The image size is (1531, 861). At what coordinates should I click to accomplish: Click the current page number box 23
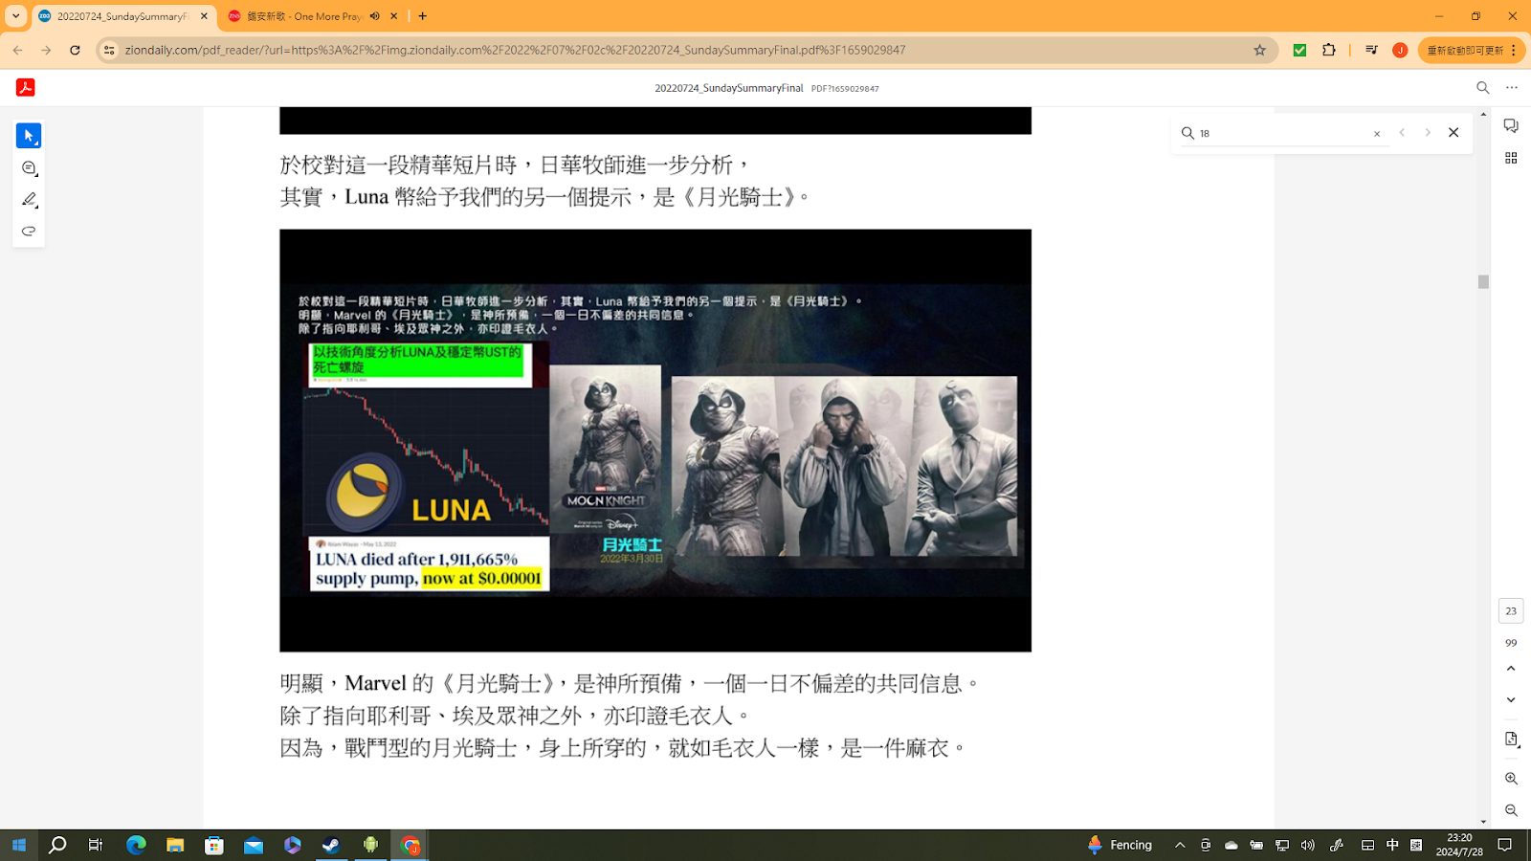(1511, 610)
